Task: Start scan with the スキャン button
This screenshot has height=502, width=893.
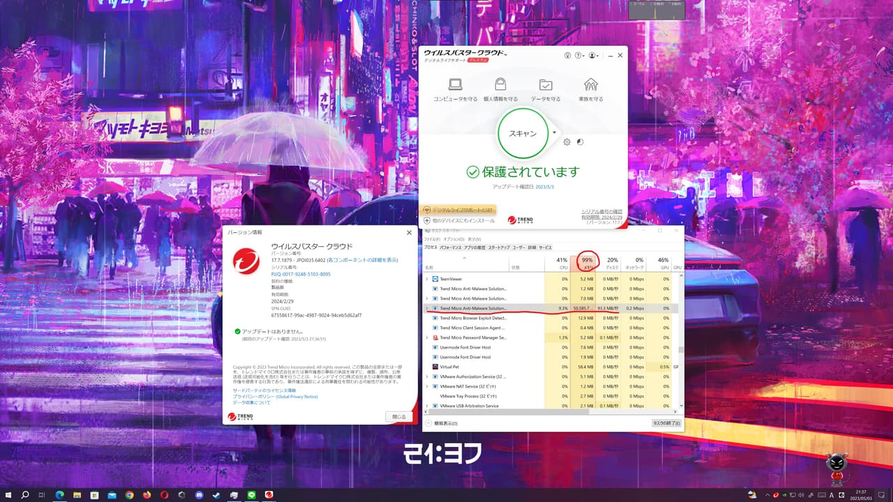Action: (523, 133)
